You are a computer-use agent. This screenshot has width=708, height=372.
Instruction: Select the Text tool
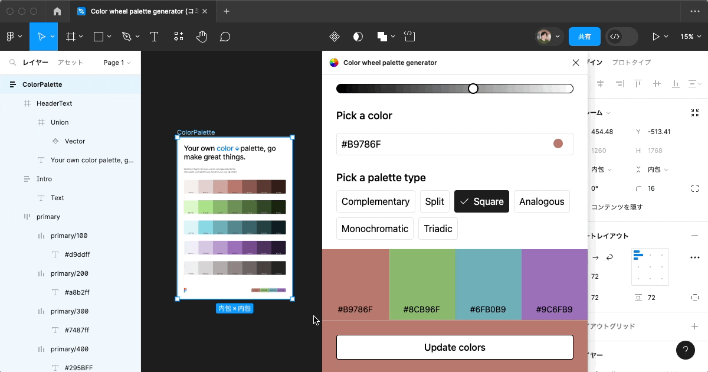click(x=154, y=36)
